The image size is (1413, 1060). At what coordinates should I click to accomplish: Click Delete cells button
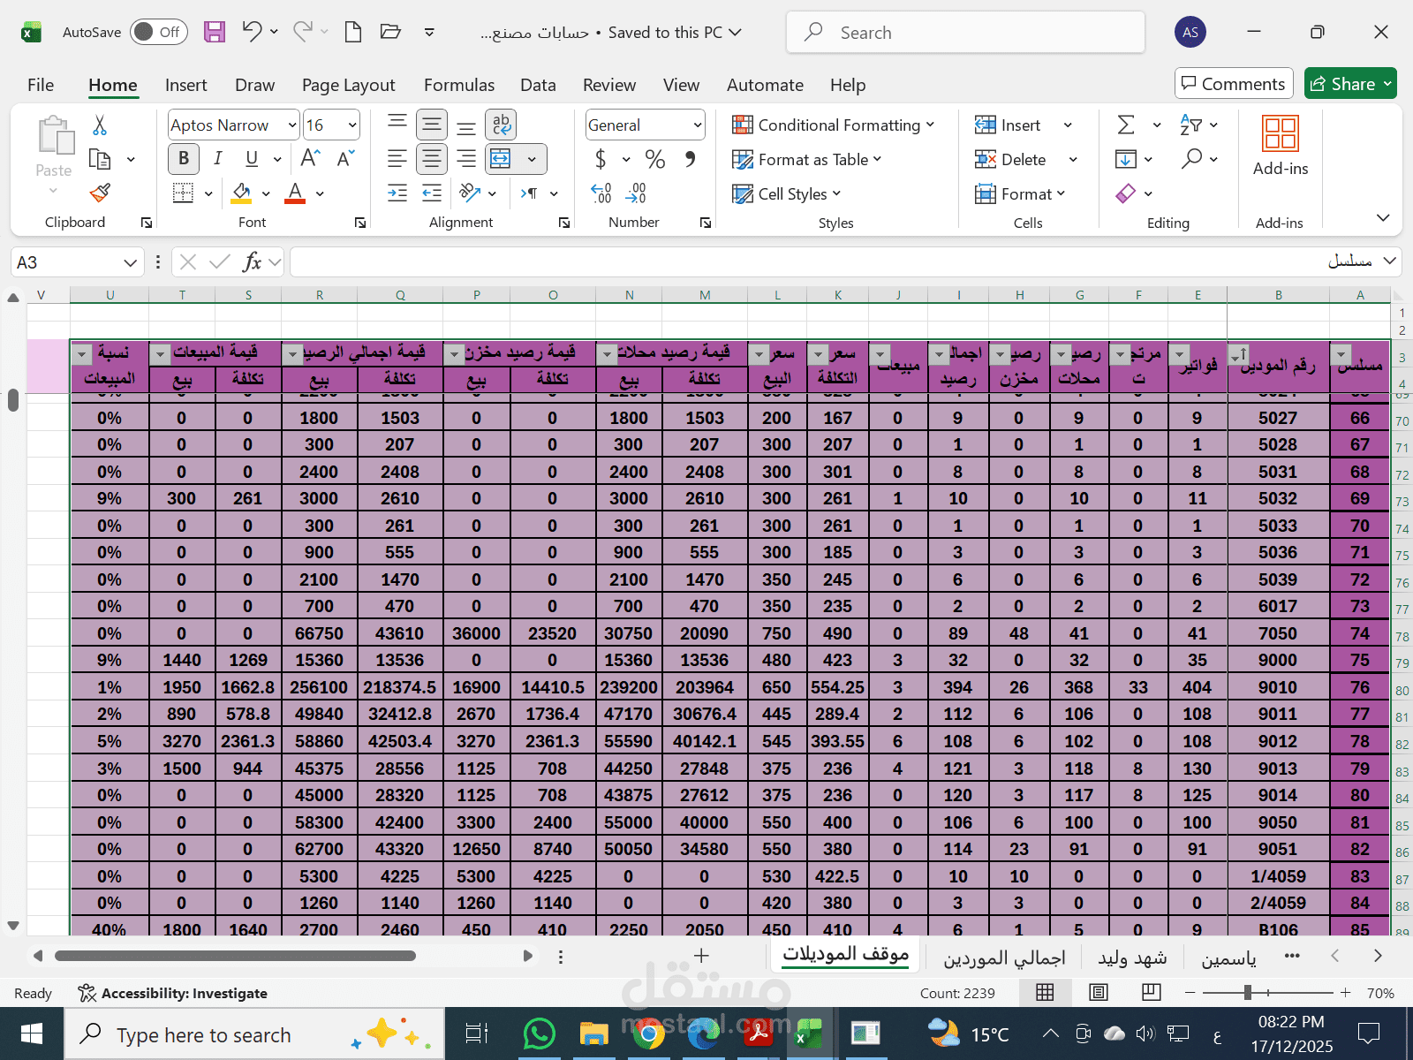tap(1010, 159)
